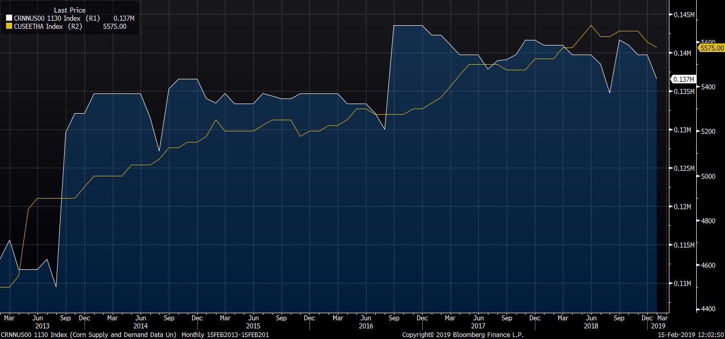Click the 2019 year label on time axis
The image size is (725, 339).
click(x=658, y=326)
